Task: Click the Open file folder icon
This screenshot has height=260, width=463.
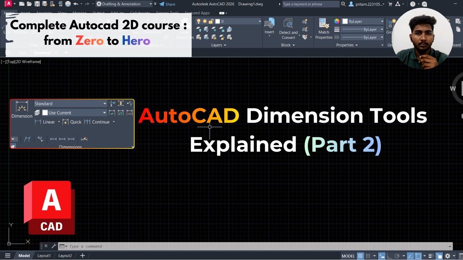Action: pos(29,4)
